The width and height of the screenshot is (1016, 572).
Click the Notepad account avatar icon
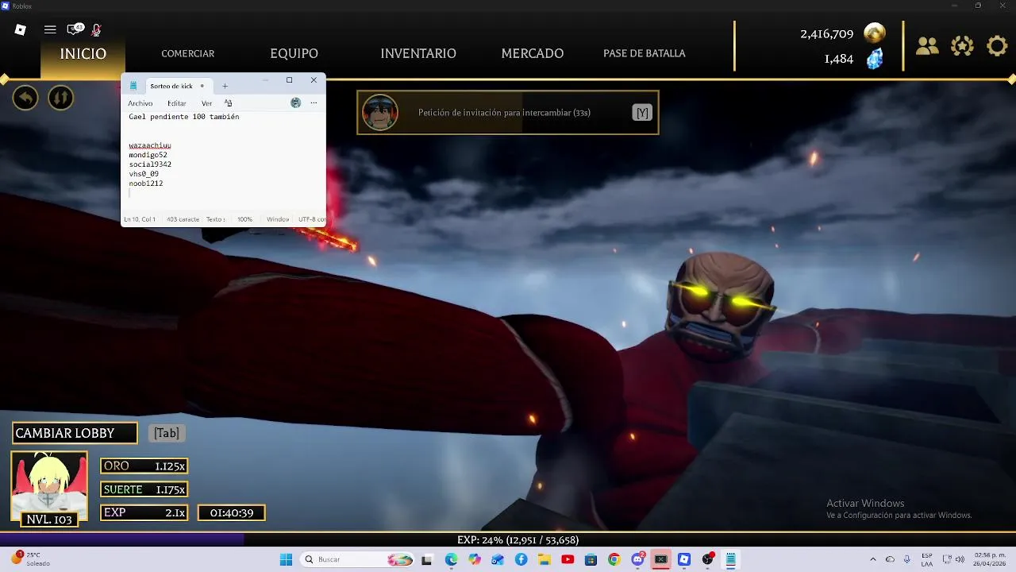(295, 103)
